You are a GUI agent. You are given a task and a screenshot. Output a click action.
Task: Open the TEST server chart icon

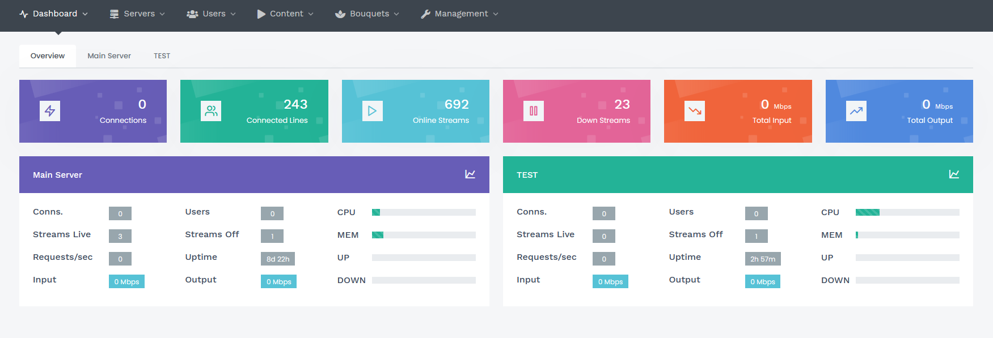[x=954, y=174]
